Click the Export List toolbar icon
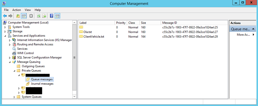 44,16
